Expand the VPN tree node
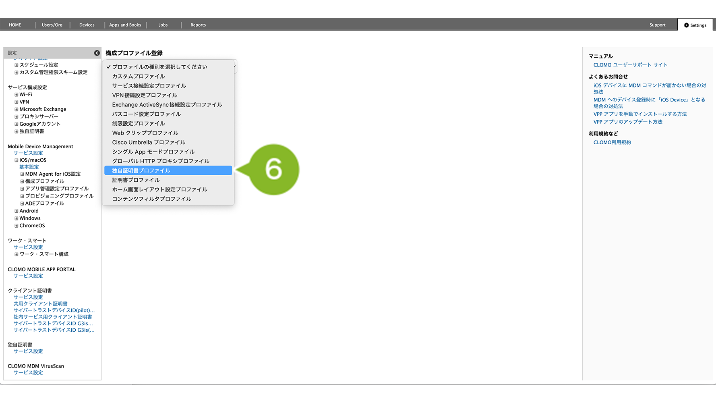The height and width of the screenshot is (403, 716). (x=17, y=102)
